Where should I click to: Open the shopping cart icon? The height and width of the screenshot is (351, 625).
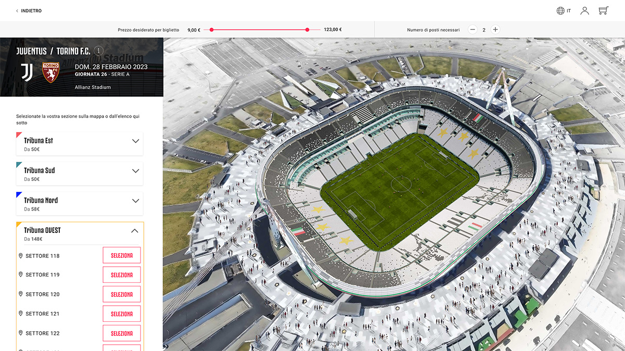point(604,10)
